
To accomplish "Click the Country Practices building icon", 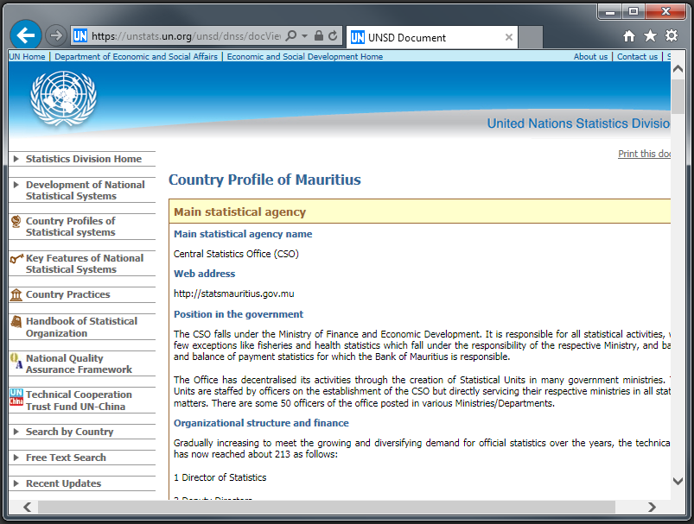I will point(16,294).
